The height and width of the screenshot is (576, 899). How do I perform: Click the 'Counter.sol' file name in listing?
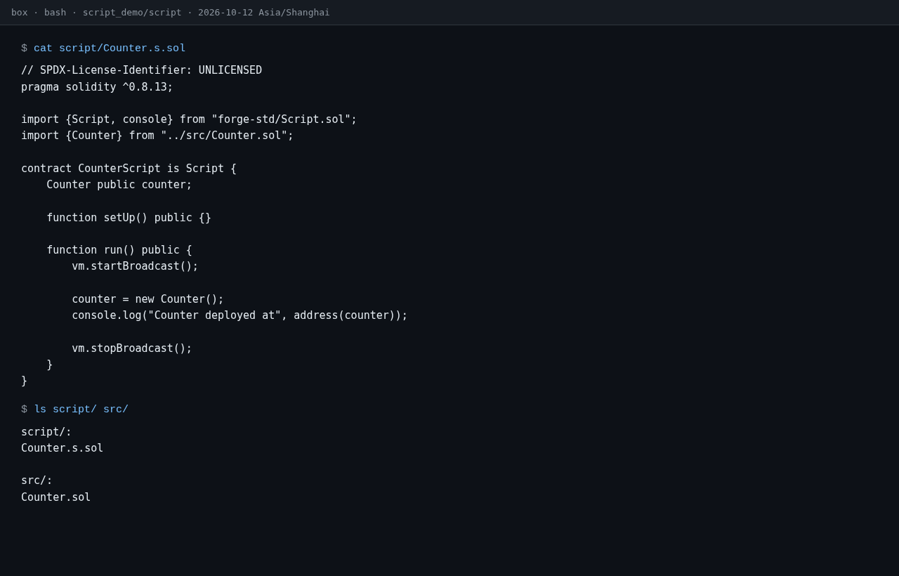click(x=55, y=497)
